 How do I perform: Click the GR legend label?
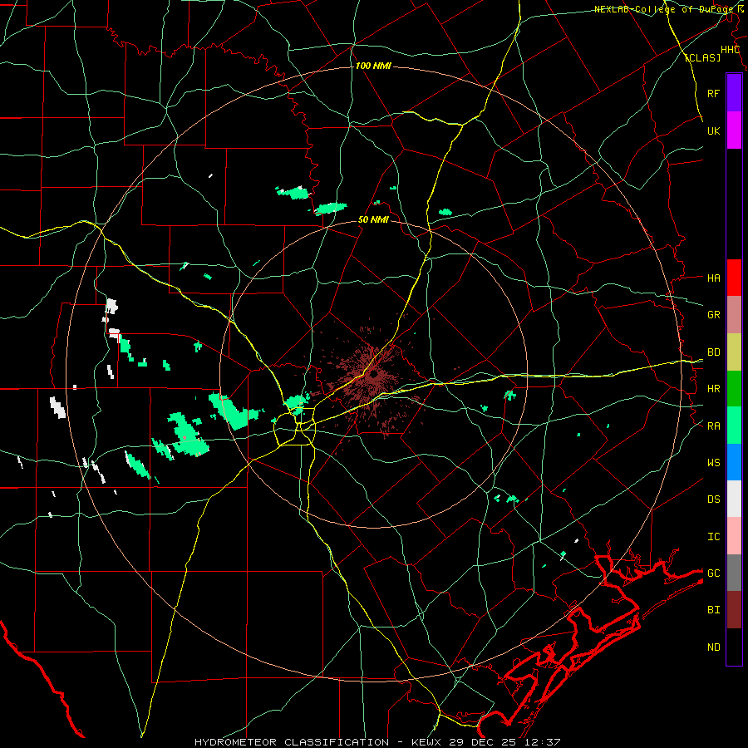coord(713,315)
